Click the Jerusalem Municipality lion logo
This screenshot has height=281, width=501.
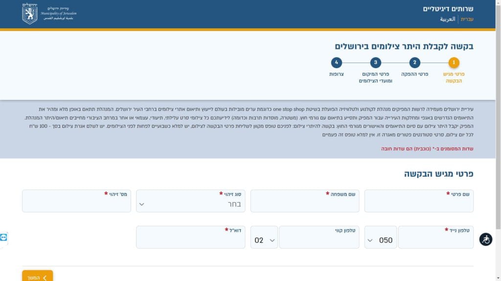coord(29,14)
